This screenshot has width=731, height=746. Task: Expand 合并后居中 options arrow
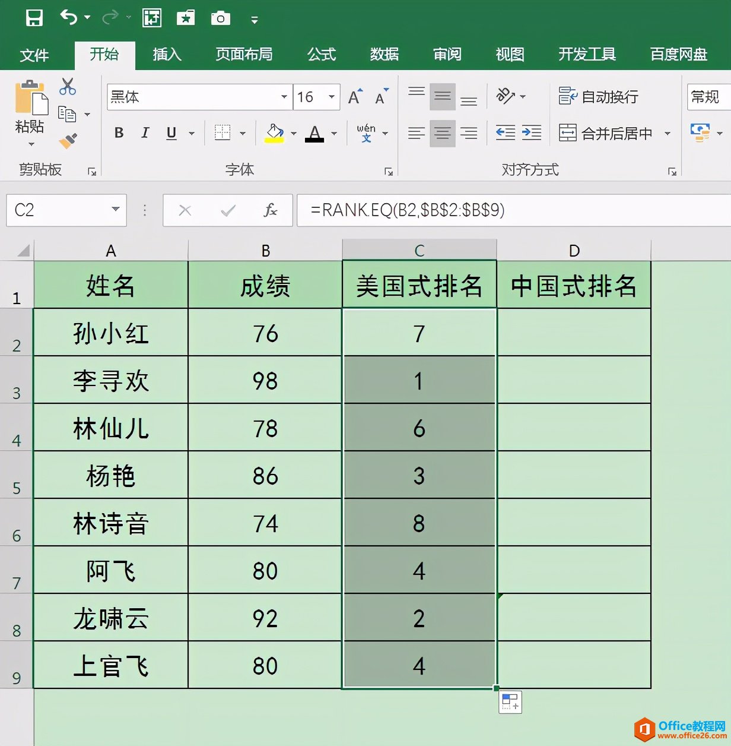pos(668,134)
